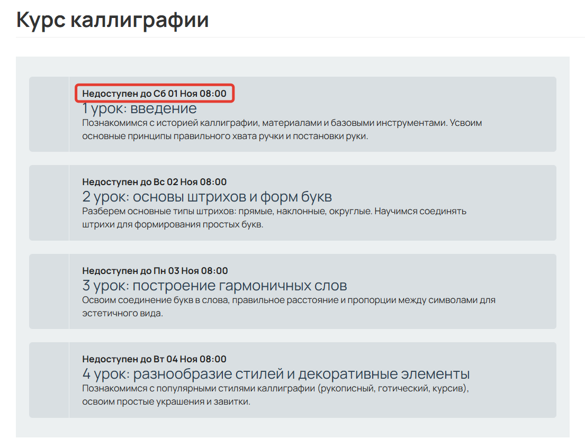Click the description text under lesson 2
This screenshot has width=585, height=448.
(x=274, y=217)
